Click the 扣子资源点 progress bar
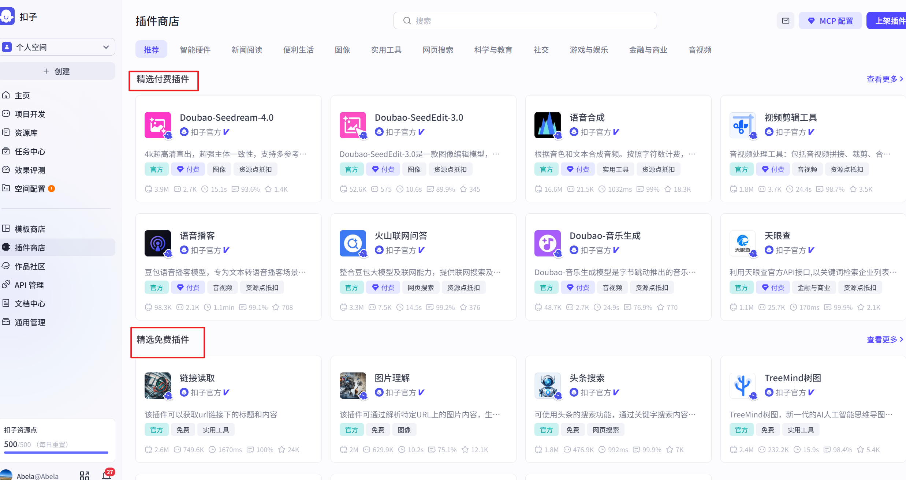Screen dimensions: 906x480 tap(56, 453)
